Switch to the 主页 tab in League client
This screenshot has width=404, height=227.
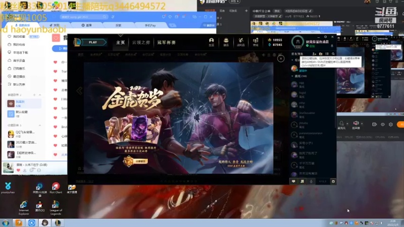[120, 42]
